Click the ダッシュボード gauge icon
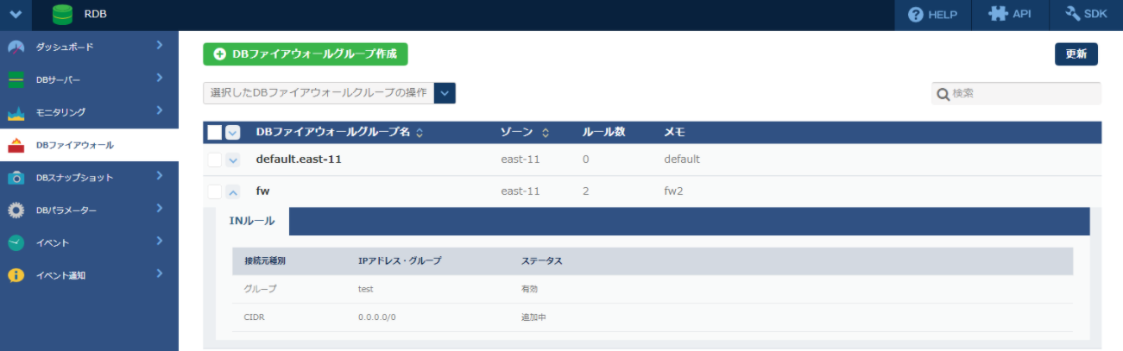This screenshot has width=1123, height=351. click(16, 47)
